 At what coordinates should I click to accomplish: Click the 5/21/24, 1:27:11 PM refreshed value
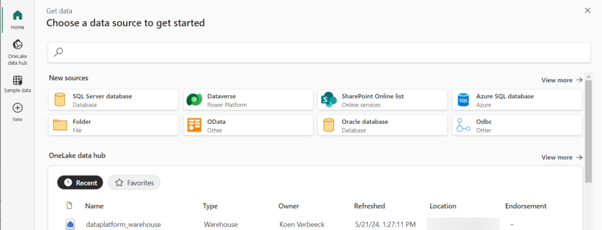tap(386, 225)
